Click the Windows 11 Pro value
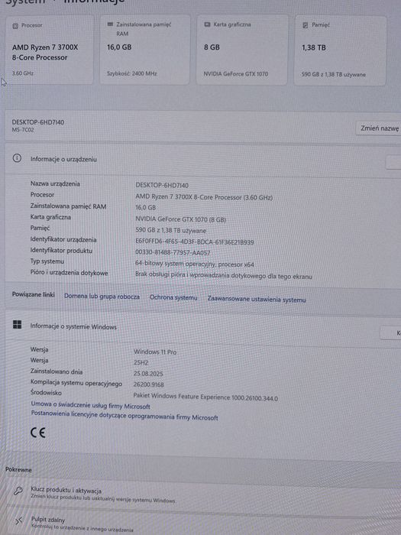Viewport: 401px width, 535px height. pos(155,352)
